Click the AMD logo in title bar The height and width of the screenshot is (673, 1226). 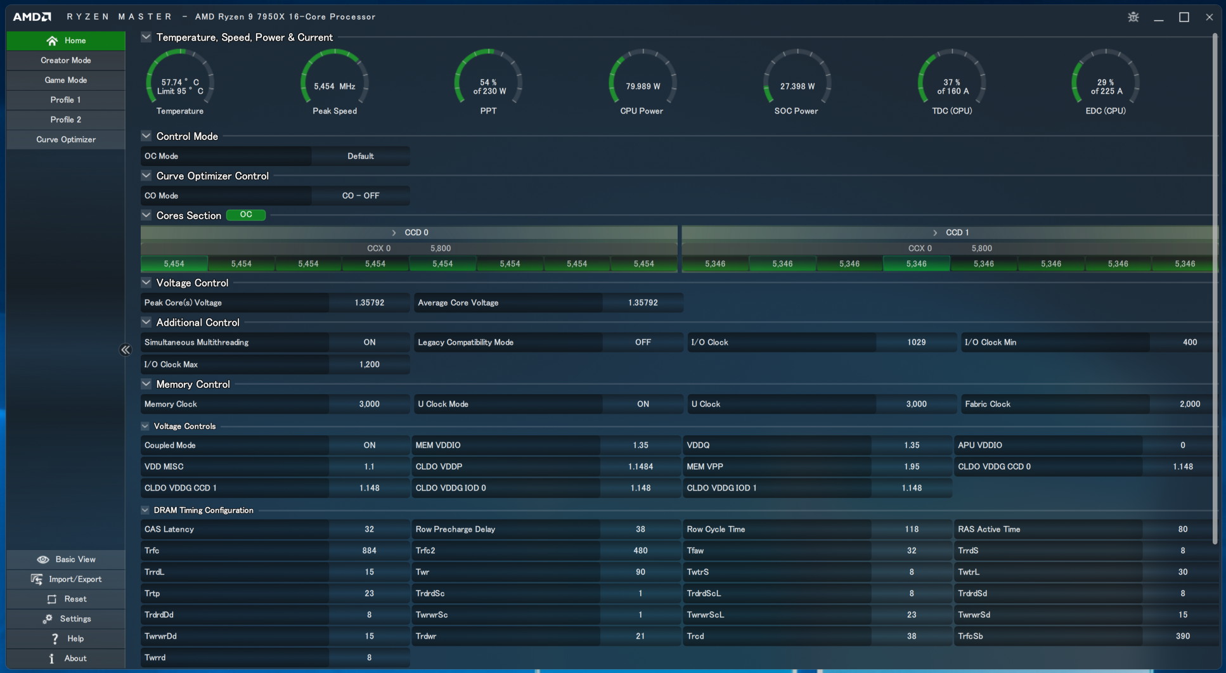(32, 16)
